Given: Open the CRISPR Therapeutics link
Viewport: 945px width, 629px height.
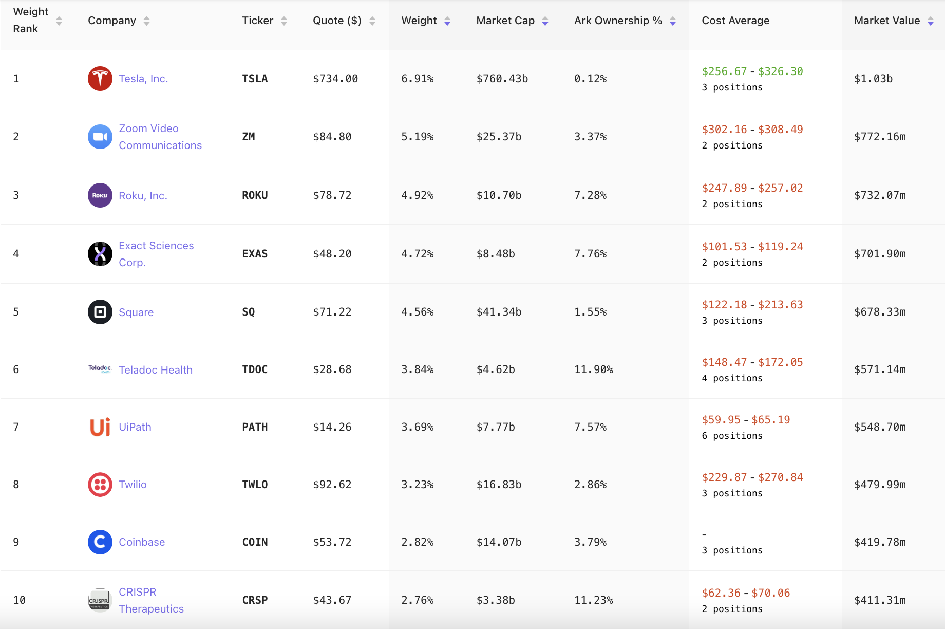Looking at the screenshot, I should (151, 600).
